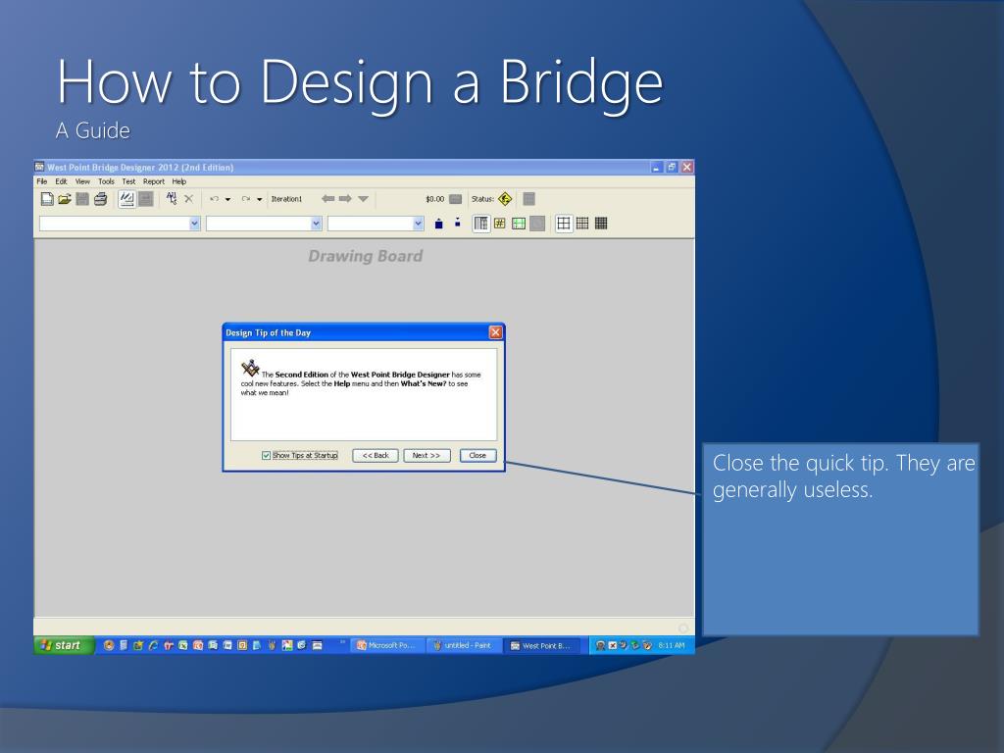Screen dimensions: 1004x753
Task: Click the Print icon in the toolbar
Action: coord(101,199)
